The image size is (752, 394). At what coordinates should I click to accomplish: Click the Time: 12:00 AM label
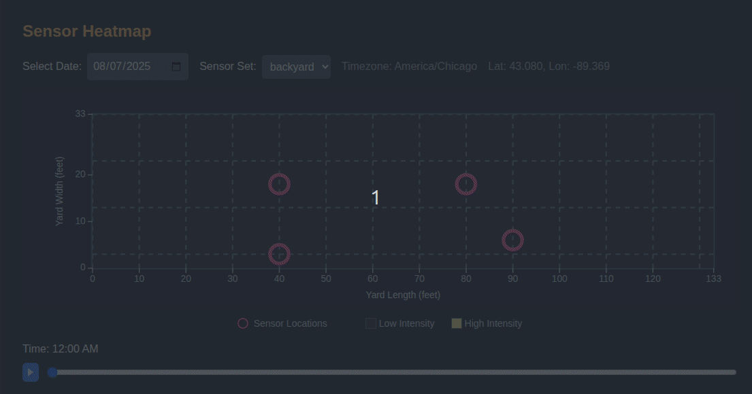click(x=60, y=348)
